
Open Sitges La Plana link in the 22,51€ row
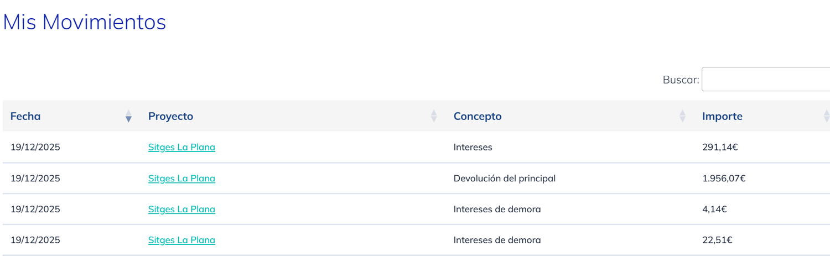click(x=181, y=240)
